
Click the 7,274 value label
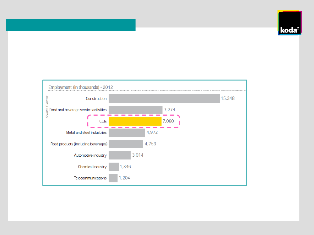[x=169, y=110]
